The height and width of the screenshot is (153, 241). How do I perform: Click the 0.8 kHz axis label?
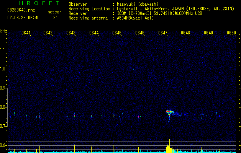point(3,107)
